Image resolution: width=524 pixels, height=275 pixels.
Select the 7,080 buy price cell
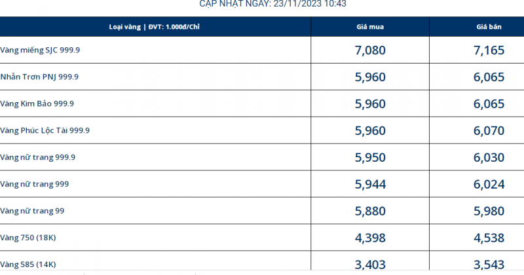[370, 50]
